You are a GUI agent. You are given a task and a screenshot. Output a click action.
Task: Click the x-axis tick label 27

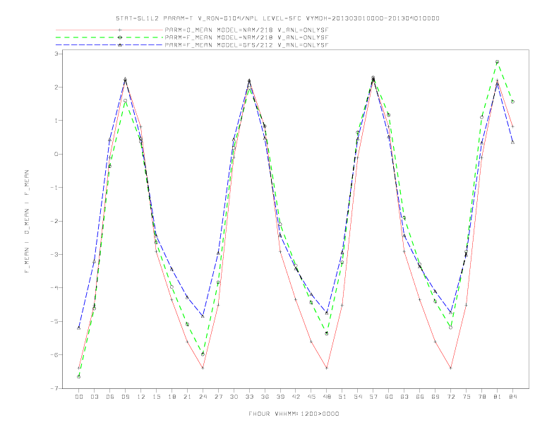218,397
